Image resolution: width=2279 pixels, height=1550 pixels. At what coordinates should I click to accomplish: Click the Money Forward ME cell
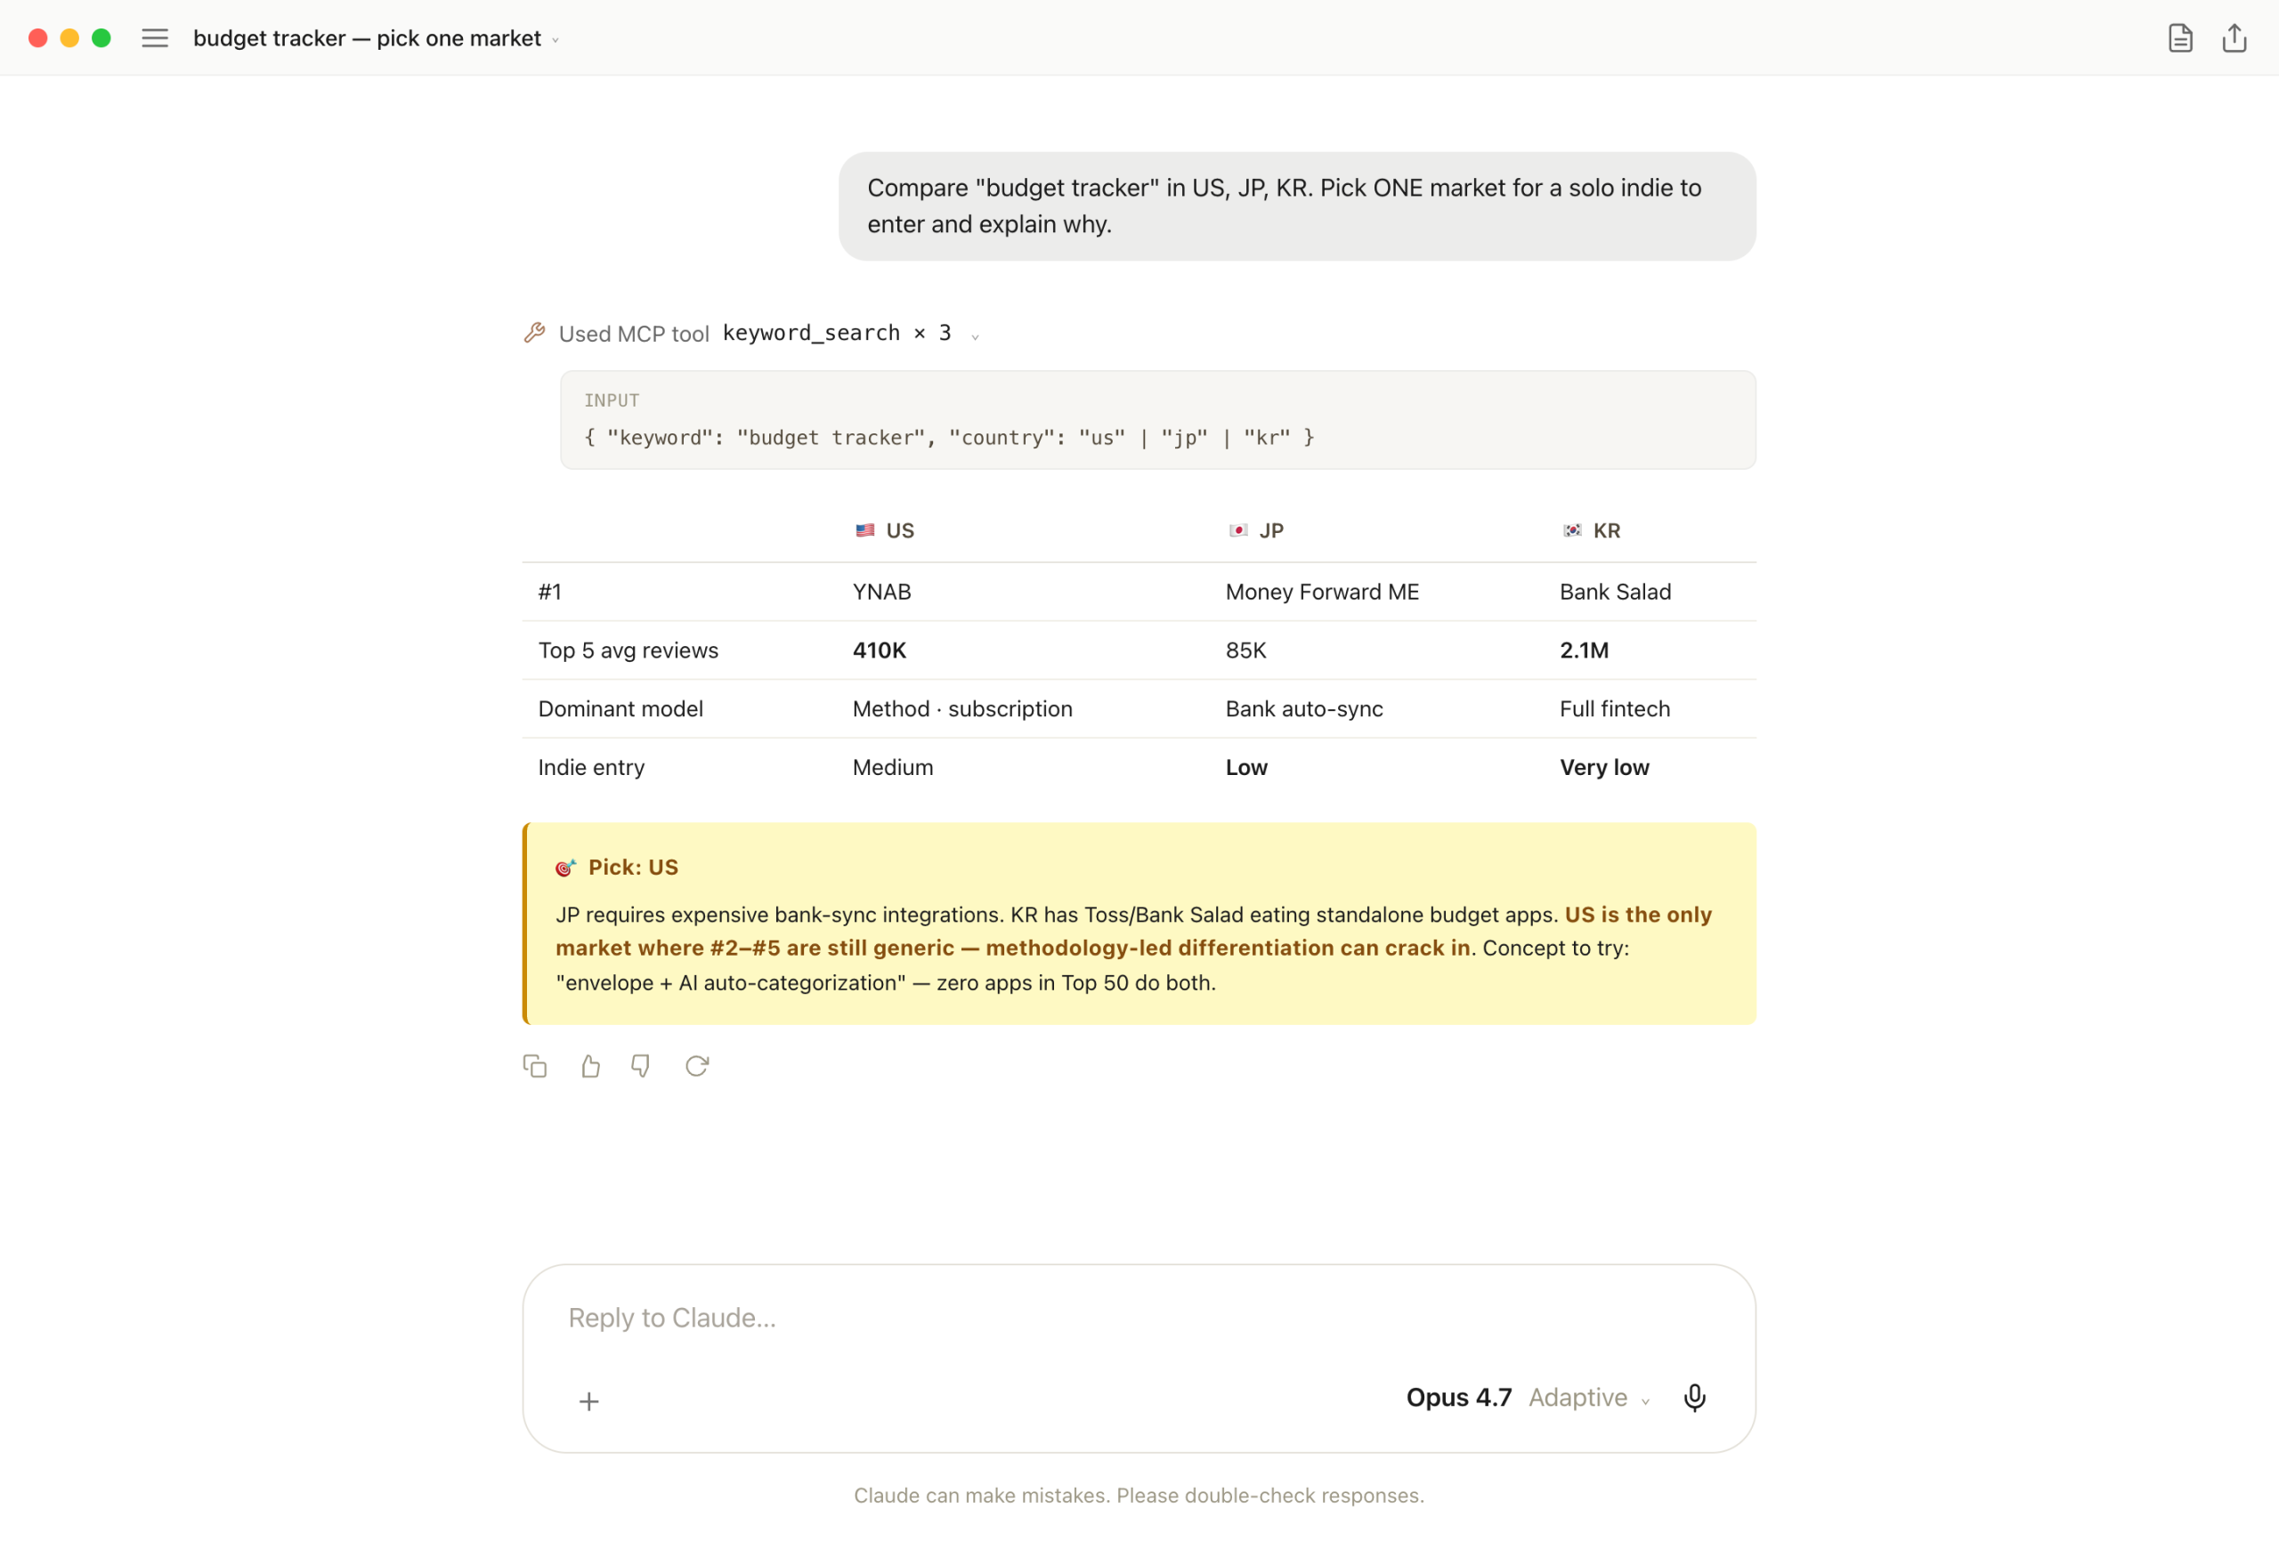click(x=1322, y=593)
